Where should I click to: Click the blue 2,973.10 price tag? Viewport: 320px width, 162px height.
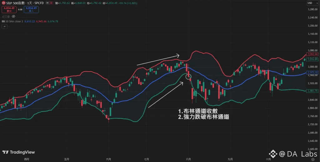point(312,73)
